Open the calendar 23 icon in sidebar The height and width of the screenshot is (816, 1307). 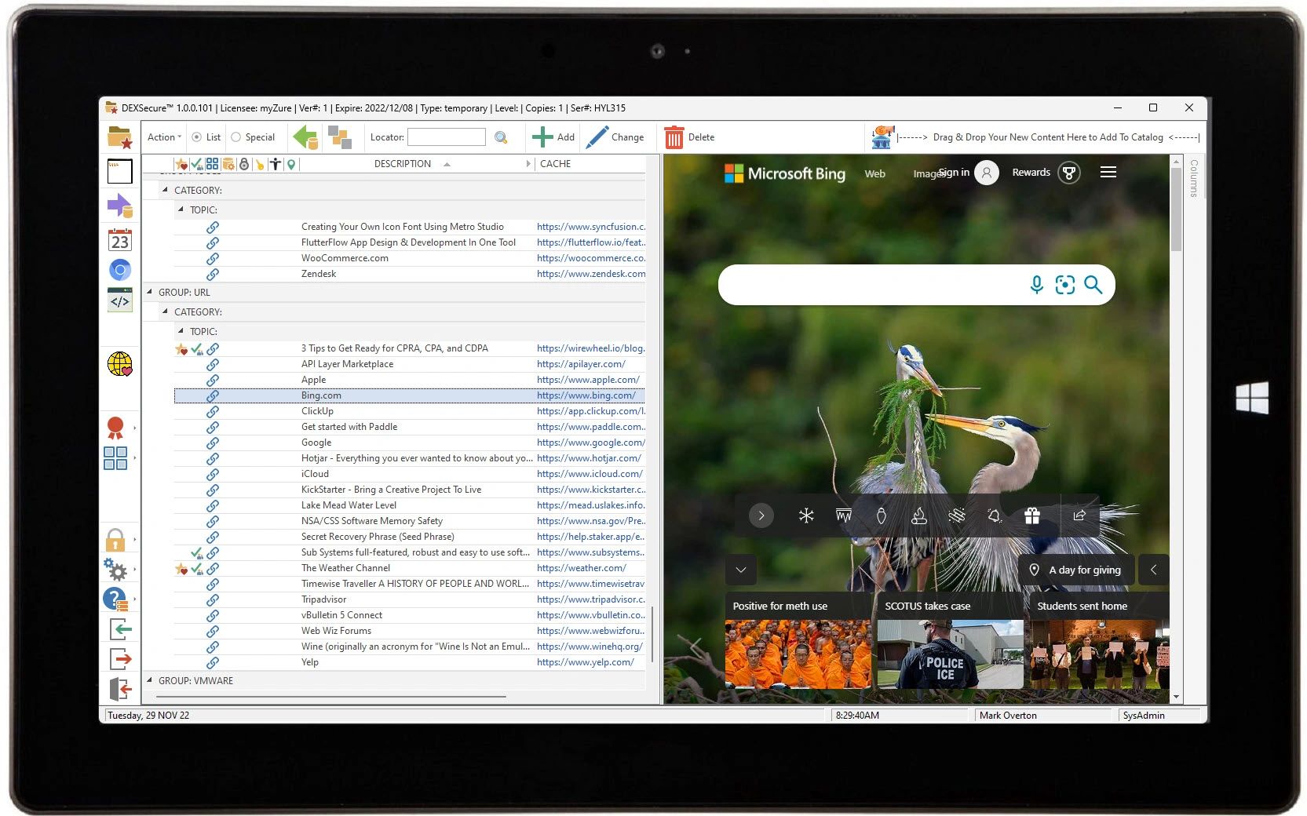pyautogui.click(x=119, y=239)
